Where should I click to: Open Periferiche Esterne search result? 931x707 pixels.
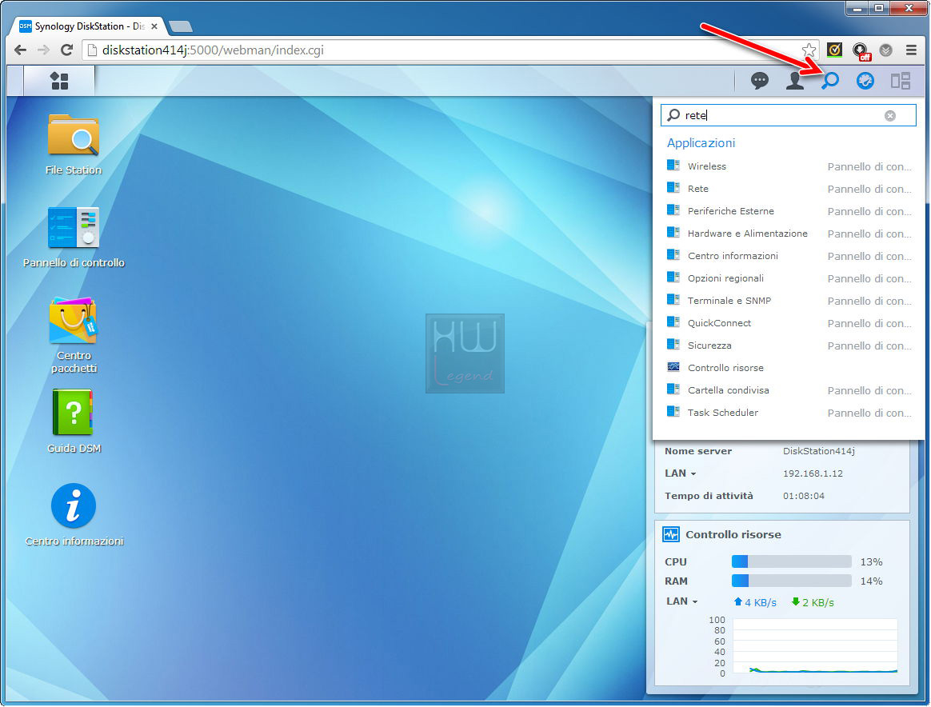pos(789,211)
